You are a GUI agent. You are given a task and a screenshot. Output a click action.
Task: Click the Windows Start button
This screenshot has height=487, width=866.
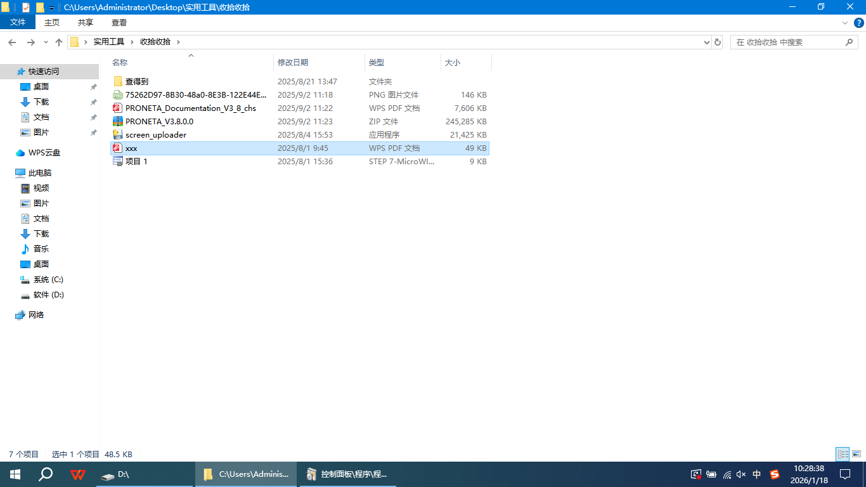pyautogui.click(x=15, y=474)
